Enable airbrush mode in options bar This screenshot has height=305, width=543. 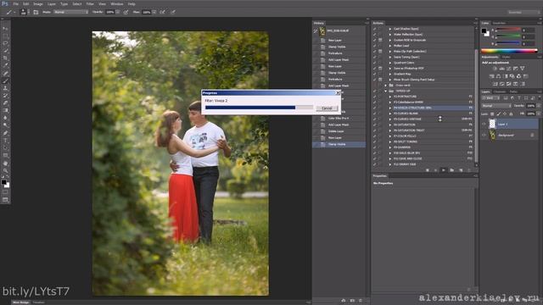pos(162,12)
